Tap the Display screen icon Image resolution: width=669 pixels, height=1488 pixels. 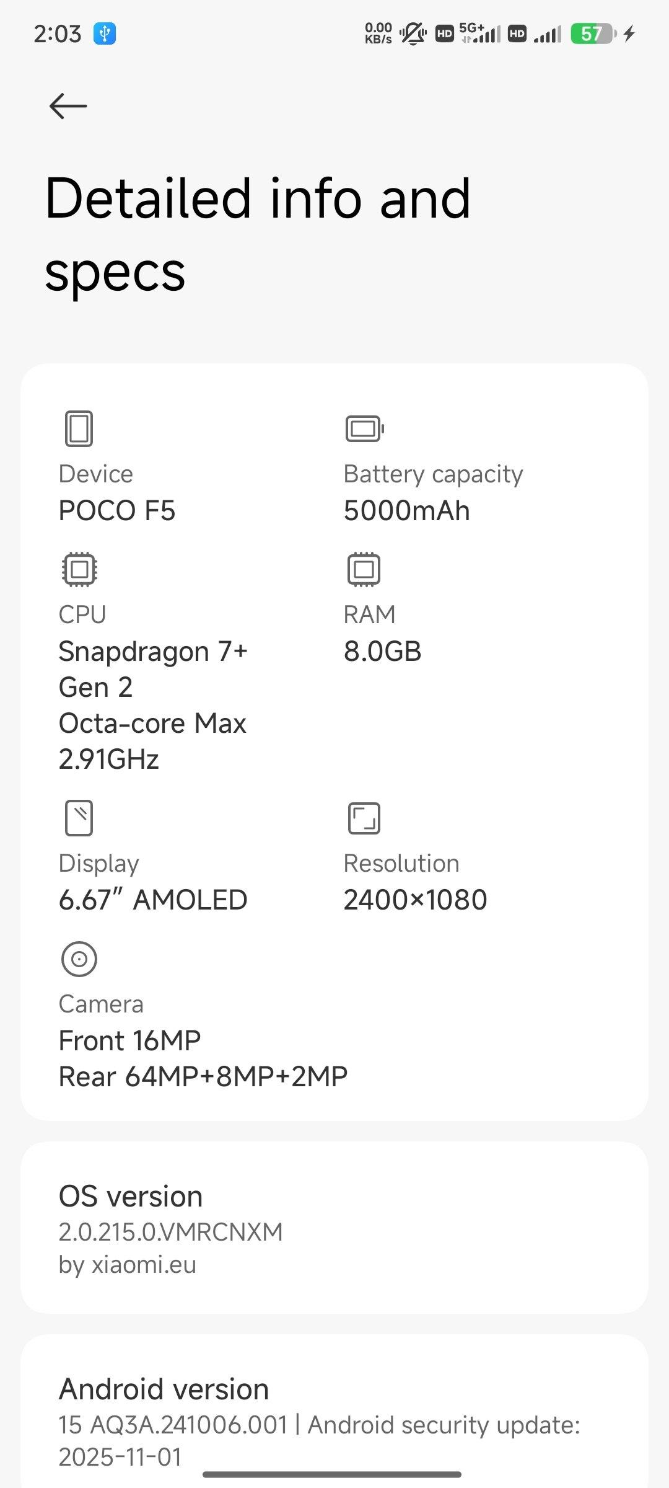(x=79, y=818)
